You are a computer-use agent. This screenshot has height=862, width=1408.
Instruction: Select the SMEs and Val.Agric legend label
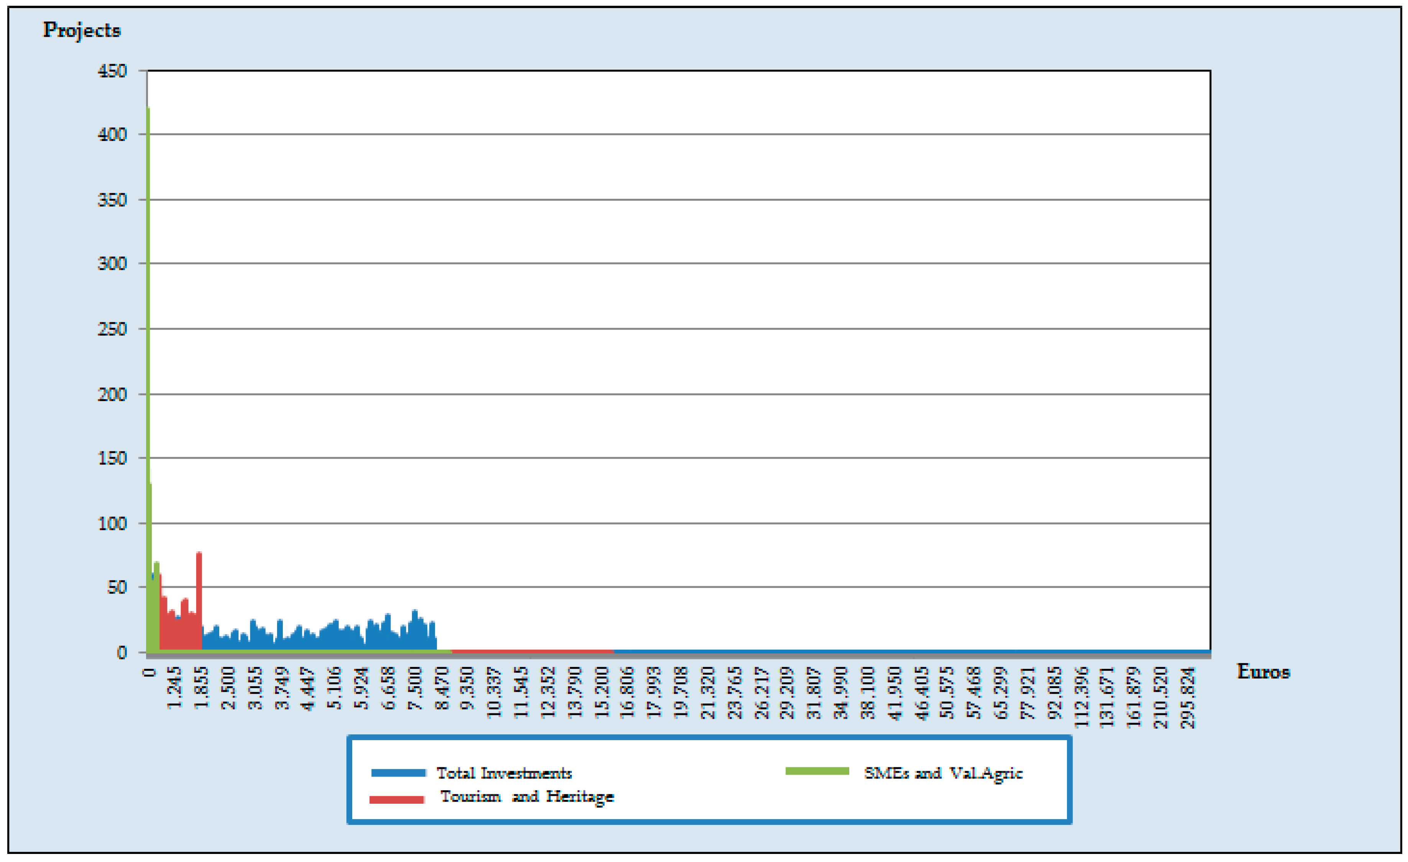coord(943,774)
